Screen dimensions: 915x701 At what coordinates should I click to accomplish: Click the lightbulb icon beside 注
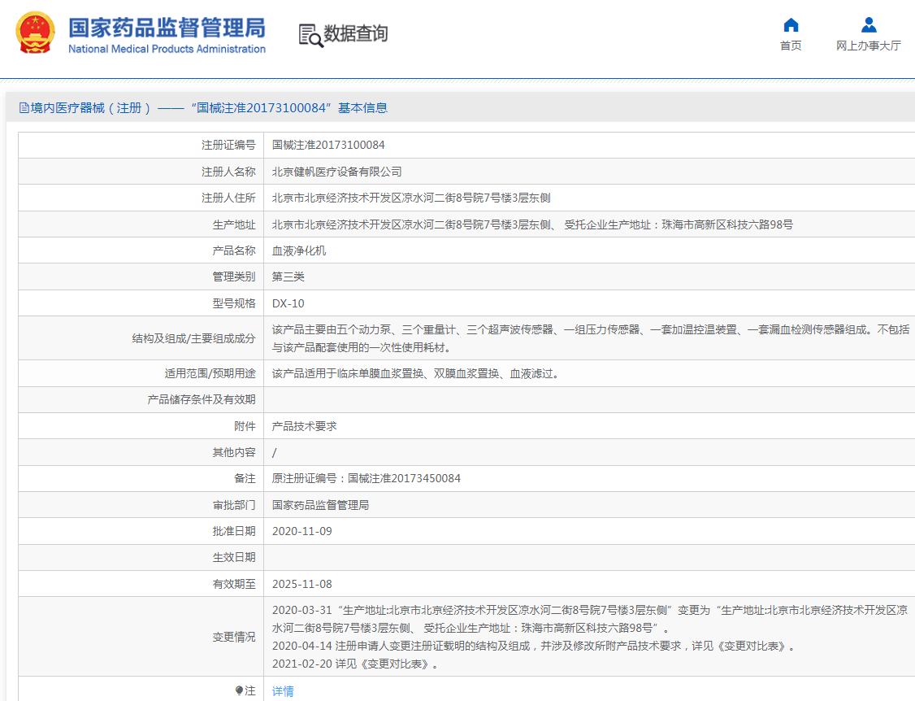coord(239,690)
